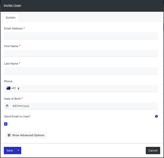Click the Date of Birth label

click(12, 99)
